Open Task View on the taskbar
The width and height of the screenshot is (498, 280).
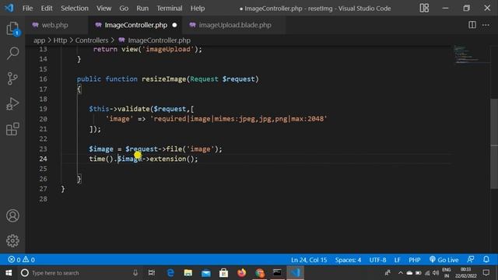click(152, 273)
